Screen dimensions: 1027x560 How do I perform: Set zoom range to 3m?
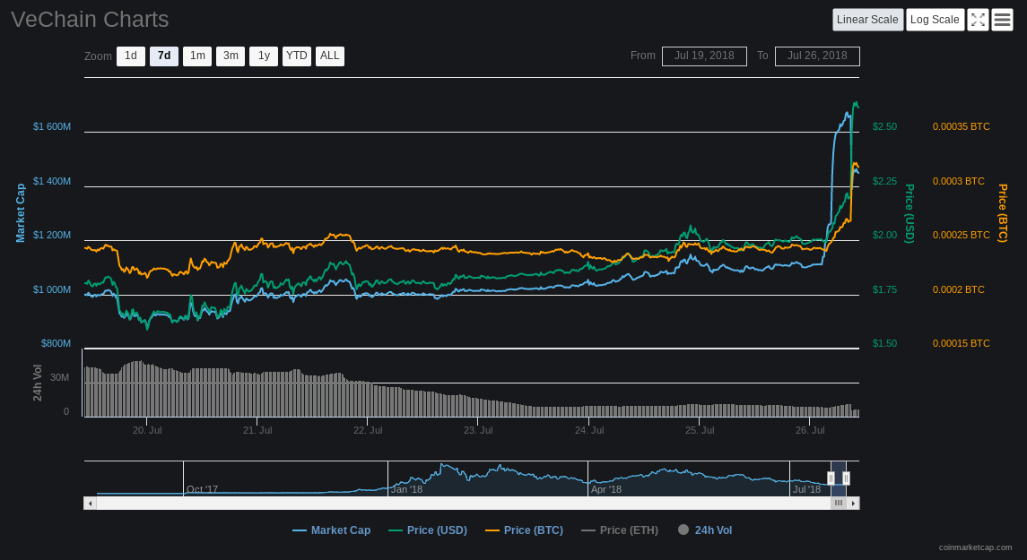[x=231, y=56]
